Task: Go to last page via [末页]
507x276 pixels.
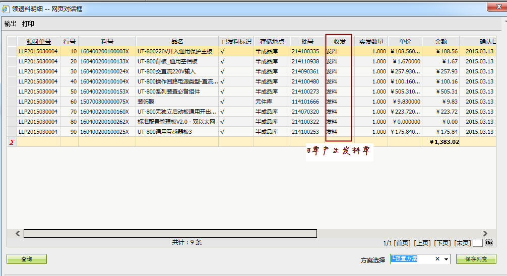Action: pyautogui.click(x=462, y=243)
